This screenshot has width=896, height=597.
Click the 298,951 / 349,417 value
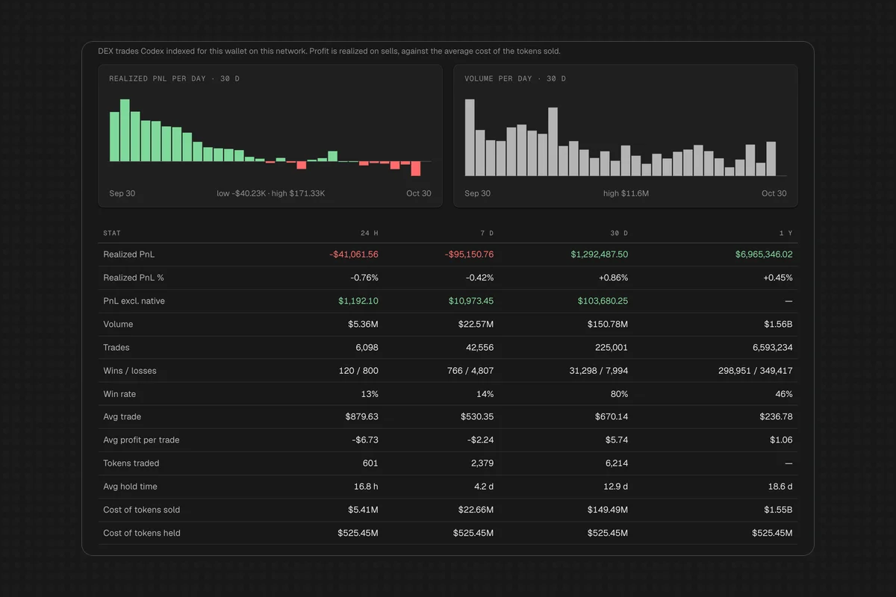(x=756, y=370)
